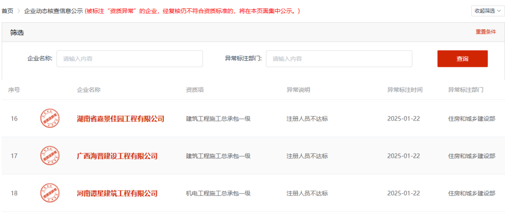Click the 企业名称 column header
The image size is (505, 213).
click(89, 90)
